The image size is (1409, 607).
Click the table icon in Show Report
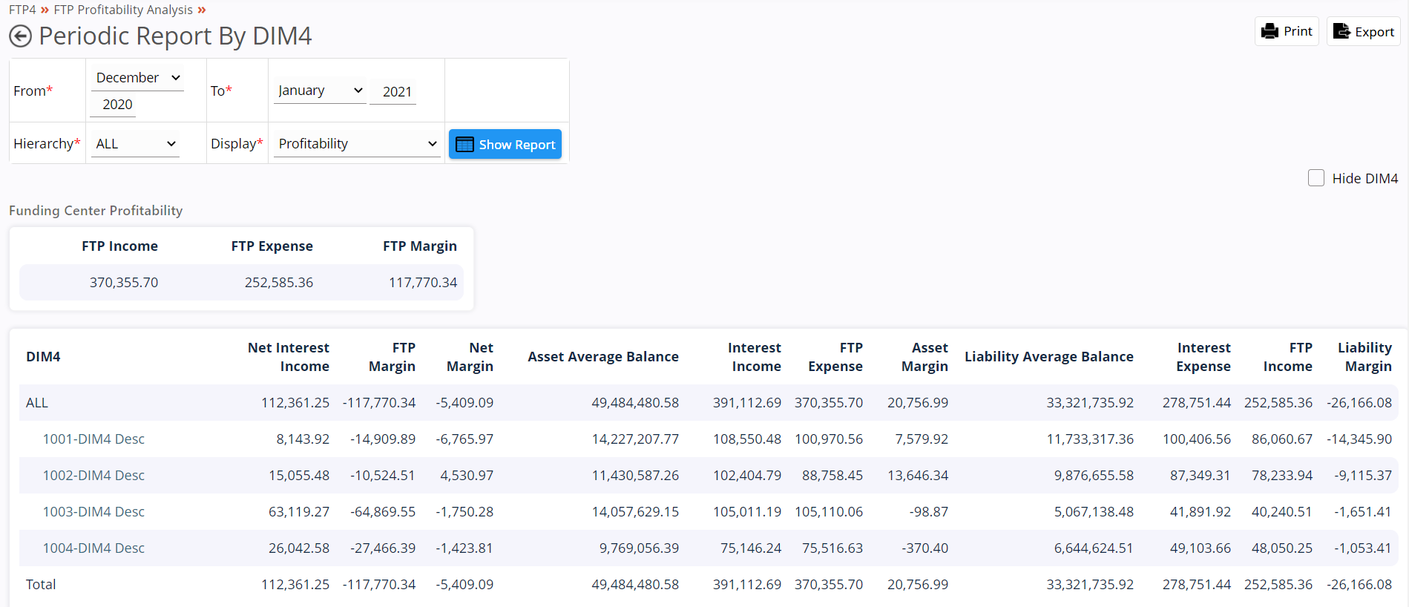(464, 144)
